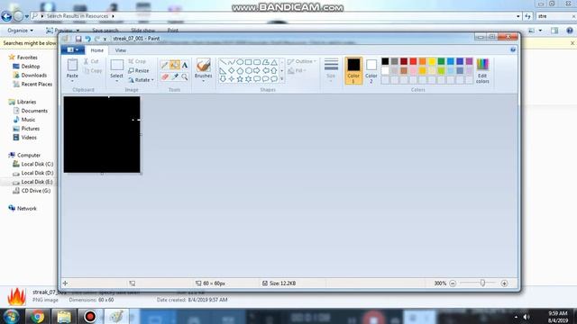The image size is (577, 324).
Task: Open Paint Help question mark icon
Action: [513, 49]
